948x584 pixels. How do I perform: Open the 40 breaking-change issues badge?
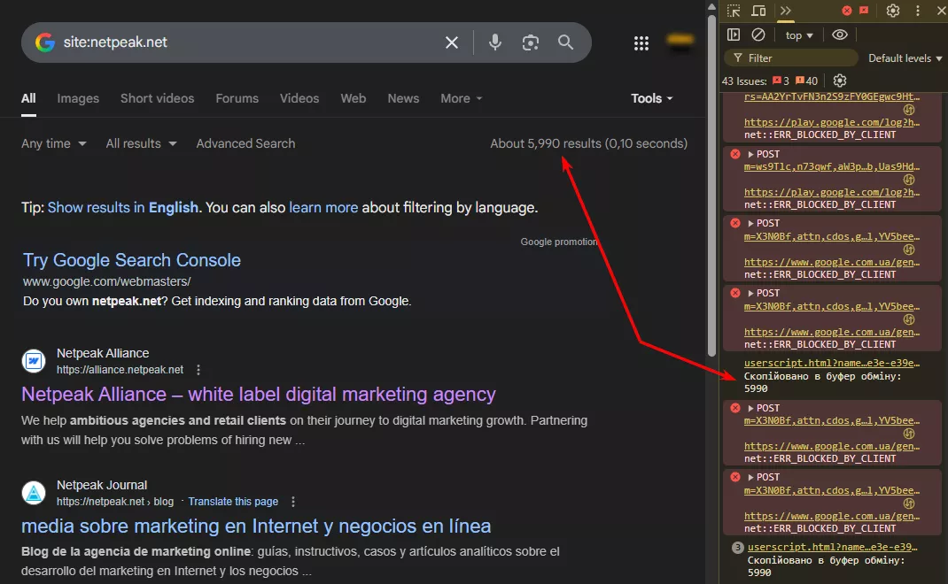coord(806,81)
